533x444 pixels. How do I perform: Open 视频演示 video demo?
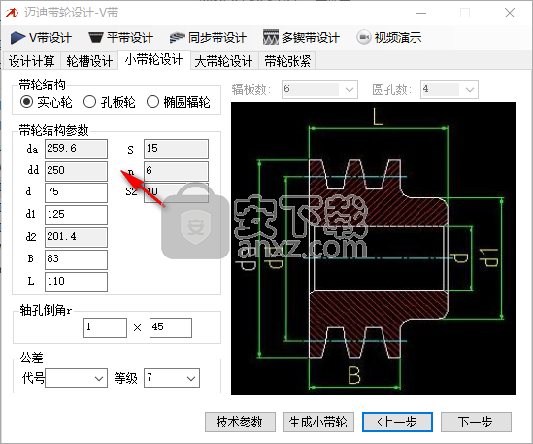pos(389,38)
